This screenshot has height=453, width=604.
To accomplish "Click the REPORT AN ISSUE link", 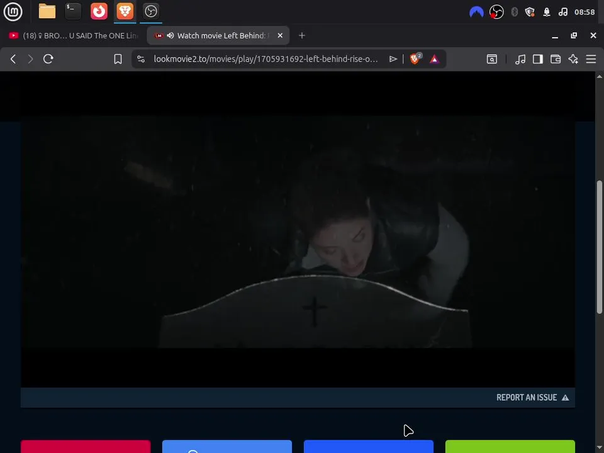I will point(532,398).
